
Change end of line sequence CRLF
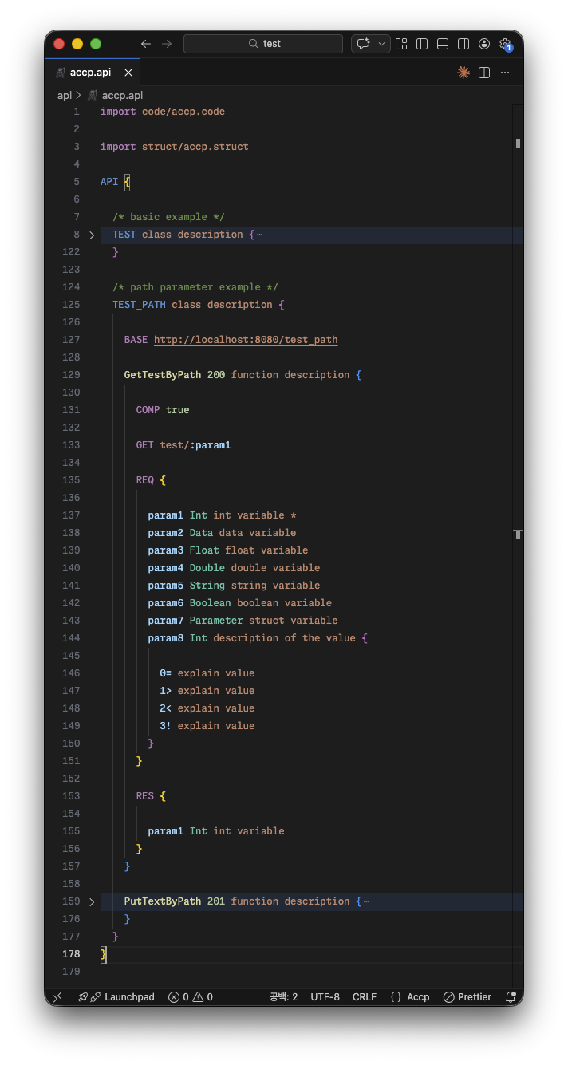point(365,997)
